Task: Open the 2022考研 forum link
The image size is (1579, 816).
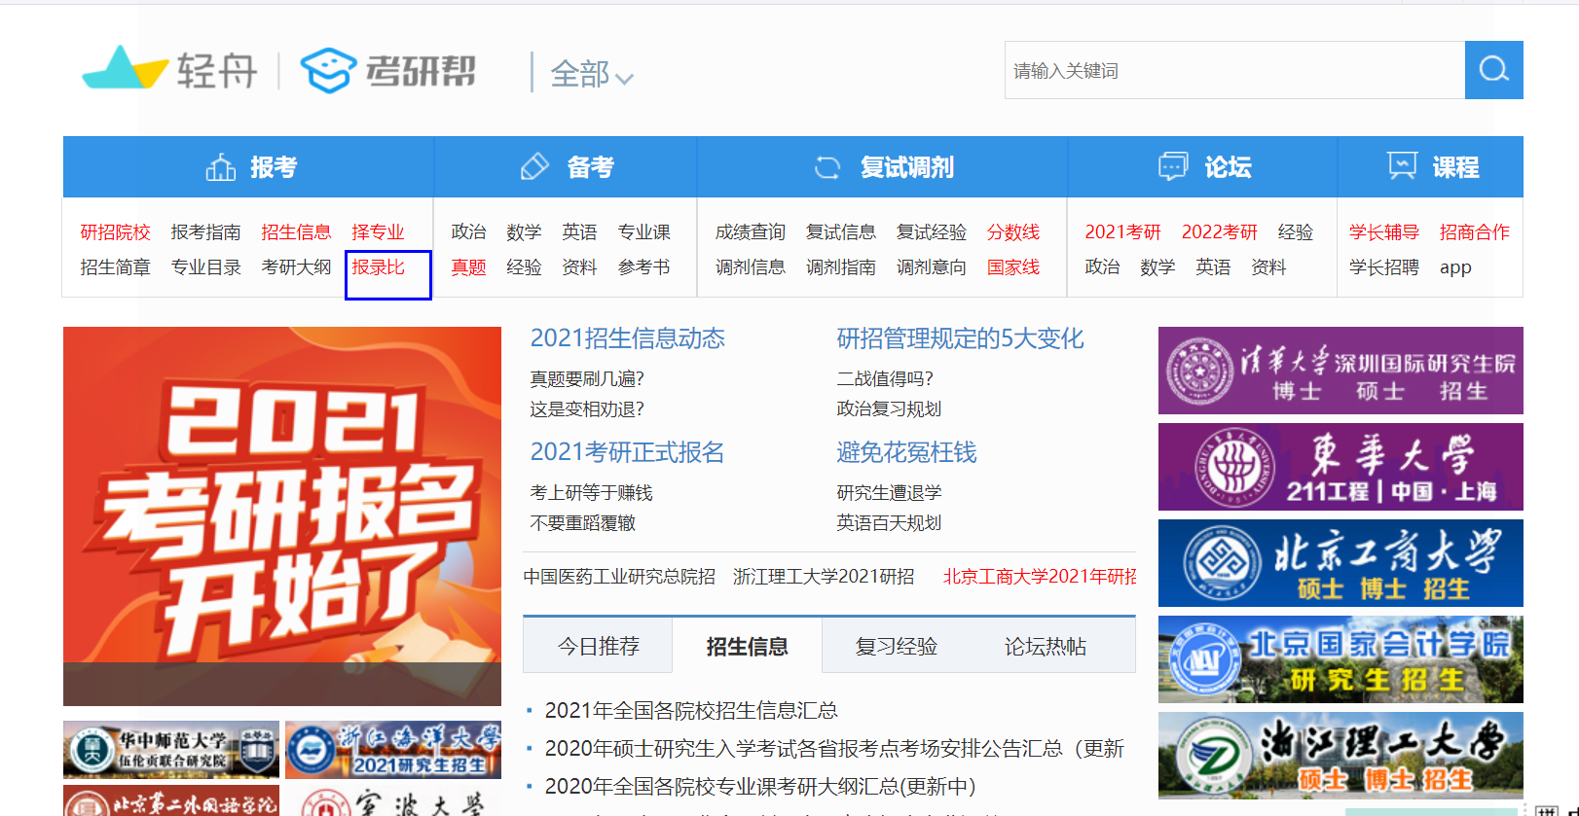Action: point(1219,232)
